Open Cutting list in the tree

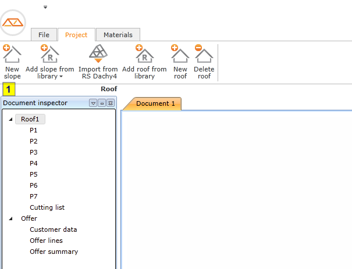coord(47,207)
